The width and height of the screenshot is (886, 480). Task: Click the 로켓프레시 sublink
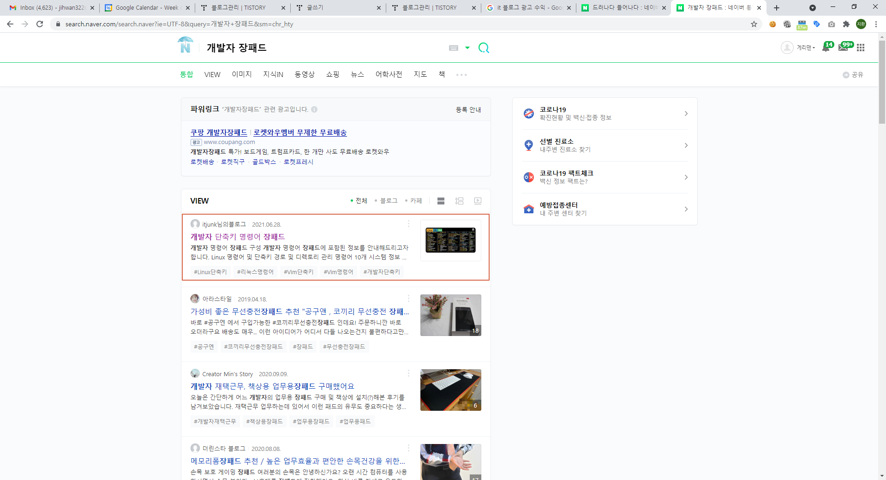tap(299, 162)
